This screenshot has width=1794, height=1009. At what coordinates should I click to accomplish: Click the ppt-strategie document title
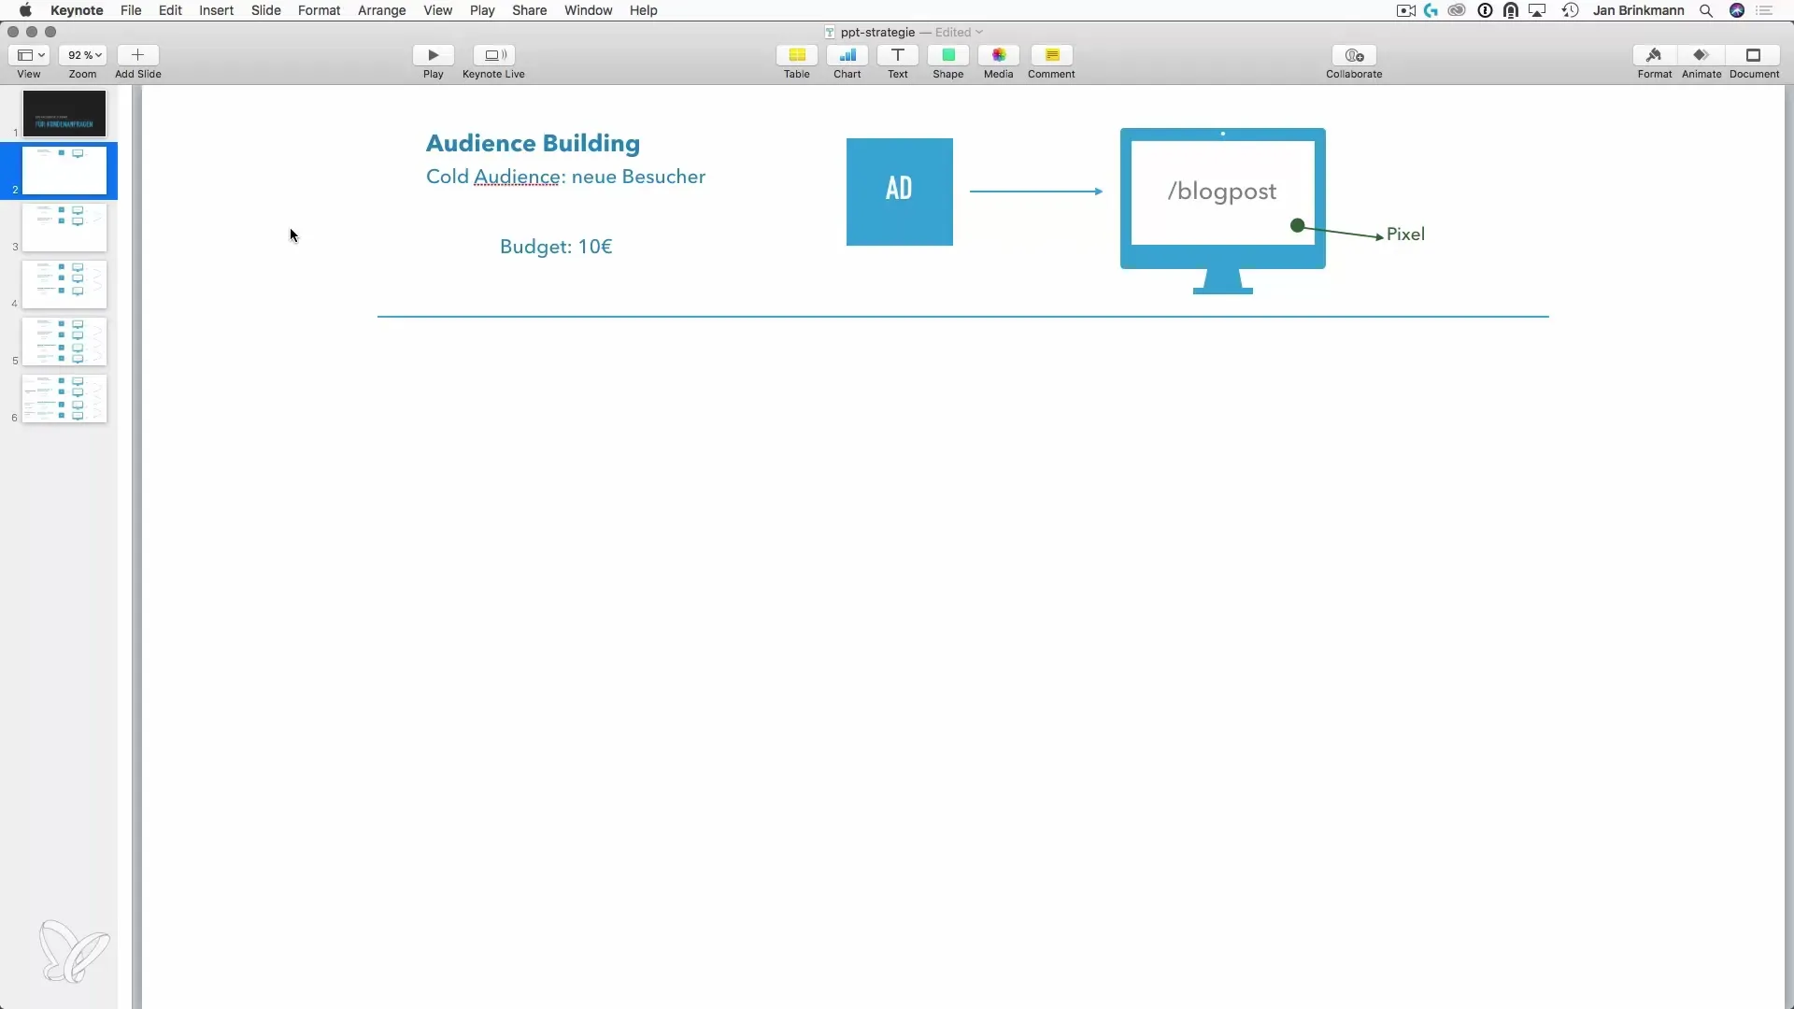877,32
